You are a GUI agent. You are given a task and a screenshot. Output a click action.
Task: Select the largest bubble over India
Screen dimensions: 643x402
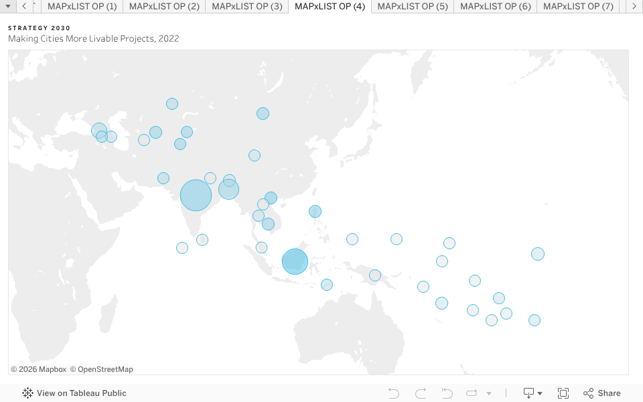tap(196, 196)
